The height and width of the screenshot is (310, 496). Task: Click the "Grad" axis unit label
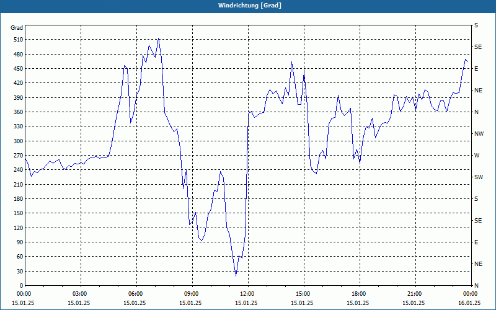tap(17, 28)
